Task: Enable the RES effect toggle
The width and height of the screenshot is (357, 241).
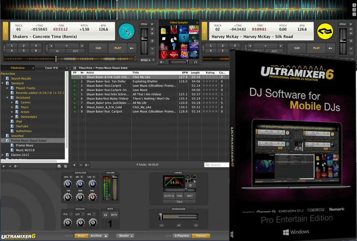Action: point(94,214)
